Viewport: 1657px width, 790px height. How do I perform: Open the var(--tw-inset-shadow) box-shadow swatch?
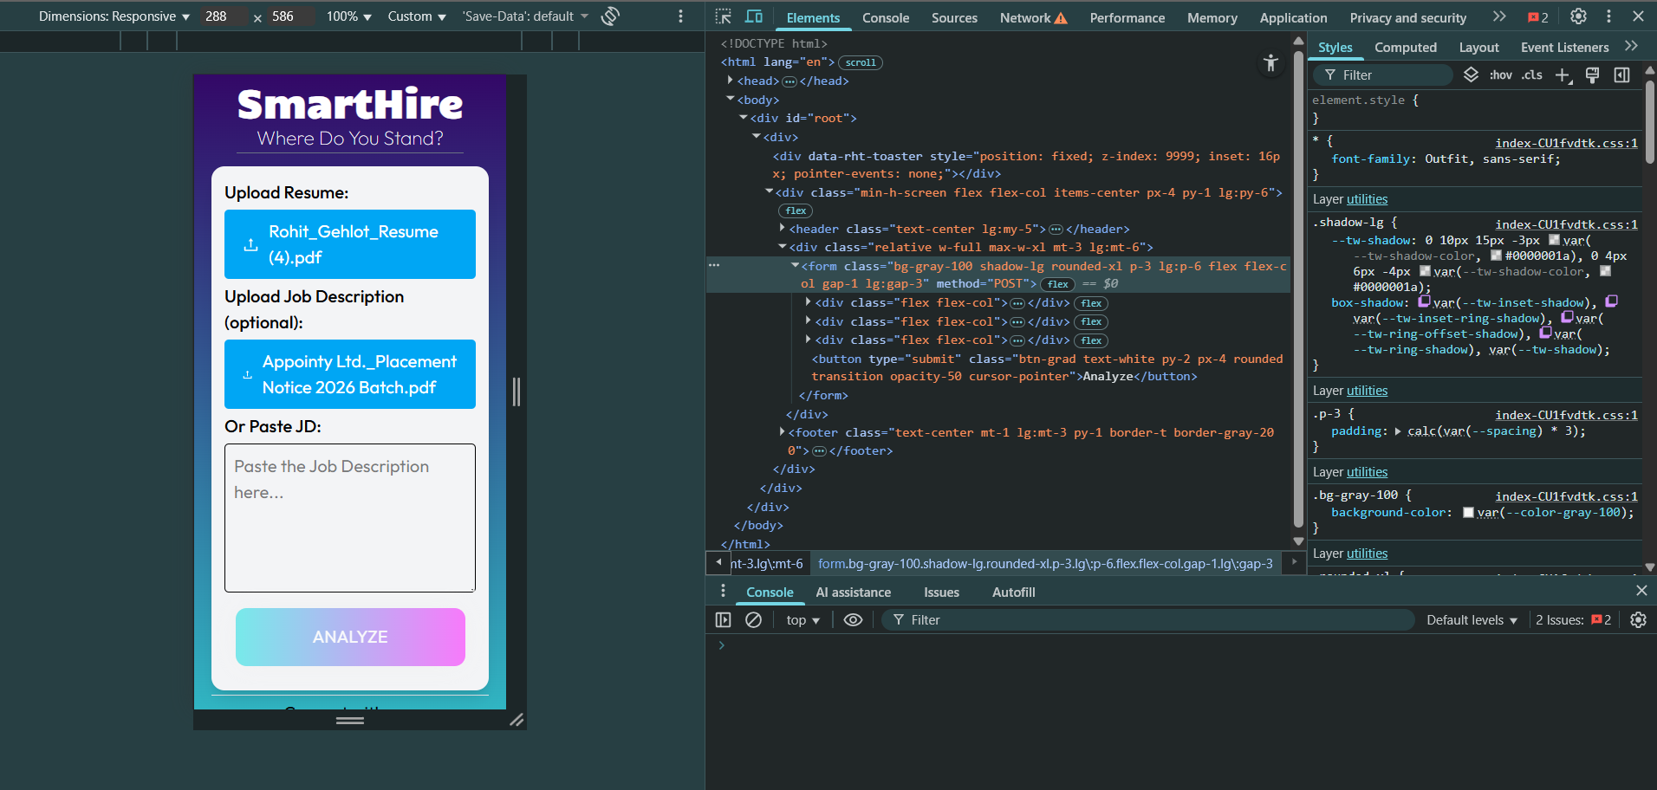[x=1424, y=301]
